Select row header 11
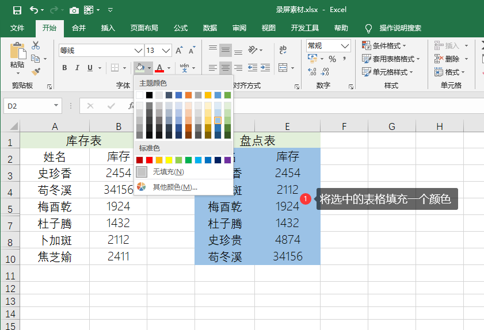 (10, 275)
